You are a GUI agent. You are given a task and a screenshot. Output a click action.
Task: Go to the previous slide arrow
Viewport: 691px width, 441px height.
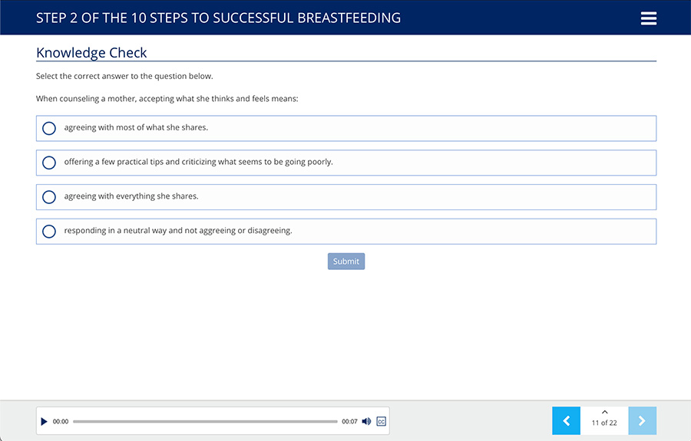tap(566, 420)
